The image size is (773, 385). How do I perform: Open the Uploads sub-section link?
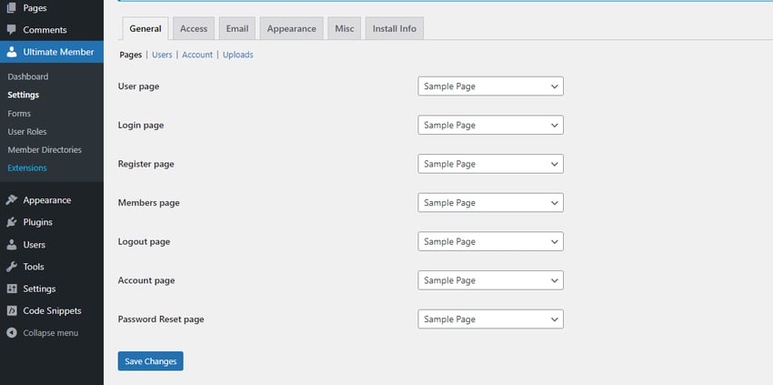pos(238,55)
